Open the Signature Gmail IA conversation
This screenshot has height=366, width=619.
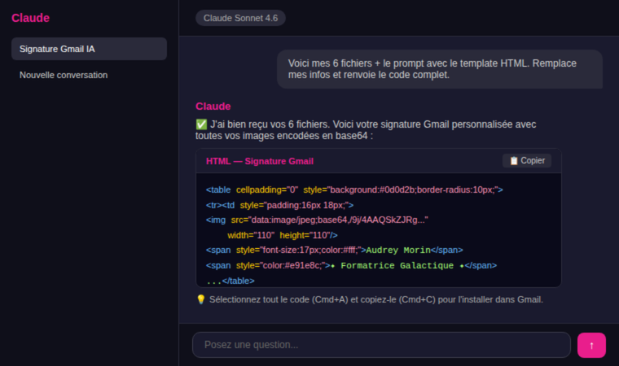89,49
